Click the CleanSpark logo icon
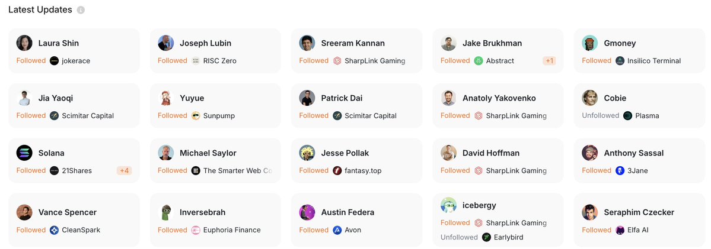Image resolution: width=711 pixels, height=249 pixels. (x=55, y=230)
